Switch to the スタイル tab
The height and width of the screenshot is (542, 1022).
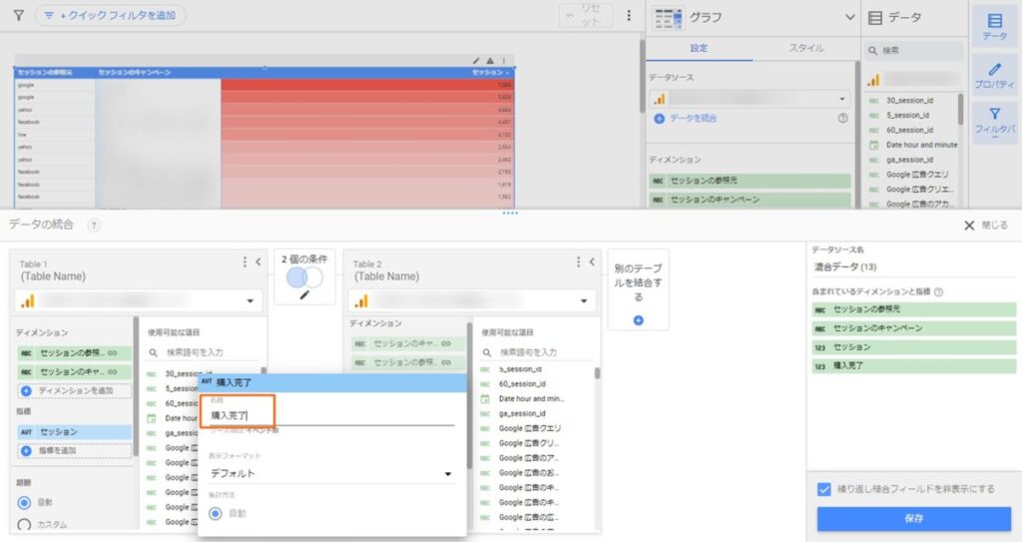pos(805,48)
